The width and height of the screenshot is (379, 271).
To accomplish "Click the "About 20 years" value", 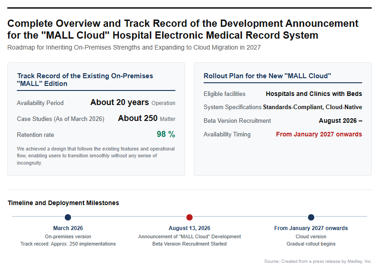I will pos(120,102).
